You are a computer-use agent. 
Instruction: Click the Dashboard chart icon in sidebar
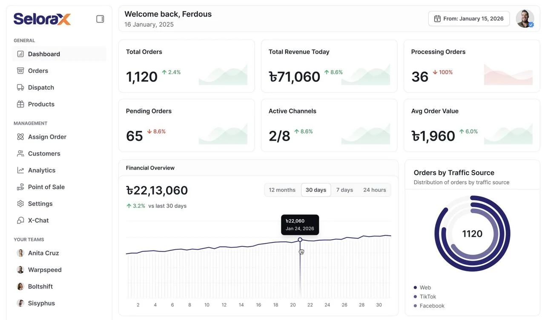(20, 54)
